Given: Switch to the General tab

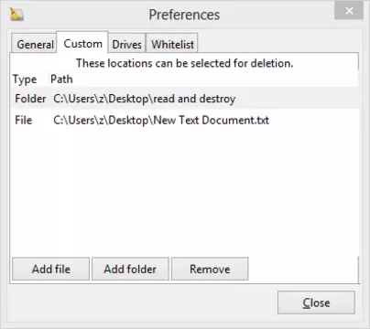Looking at the screenshot, I should tap(35, 45).
